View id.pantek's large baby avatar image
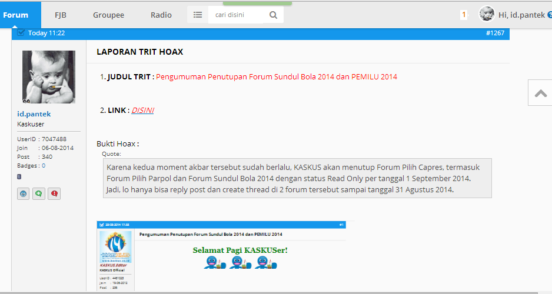 click(49, 76)
